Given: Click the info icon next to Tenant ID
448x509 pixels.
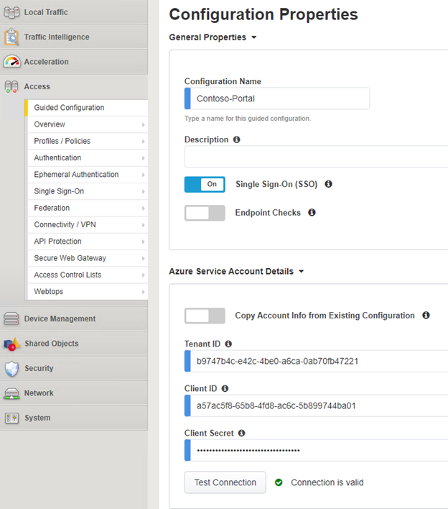Looking at the screenshot, I should pyautogui.click(x=228, y=344).
